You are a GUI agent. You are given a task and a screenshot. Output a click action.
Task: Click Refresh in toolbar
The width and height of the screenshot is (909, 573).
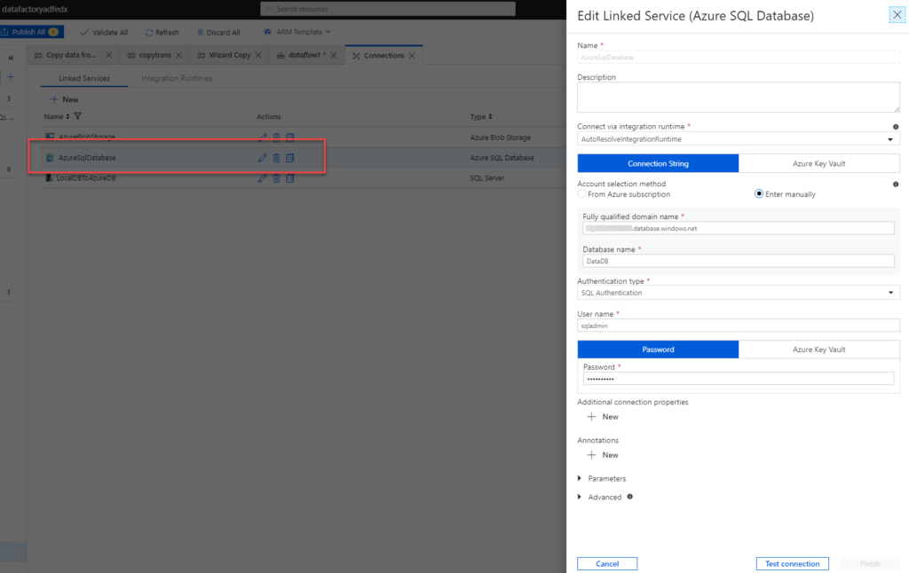[162, 33]
